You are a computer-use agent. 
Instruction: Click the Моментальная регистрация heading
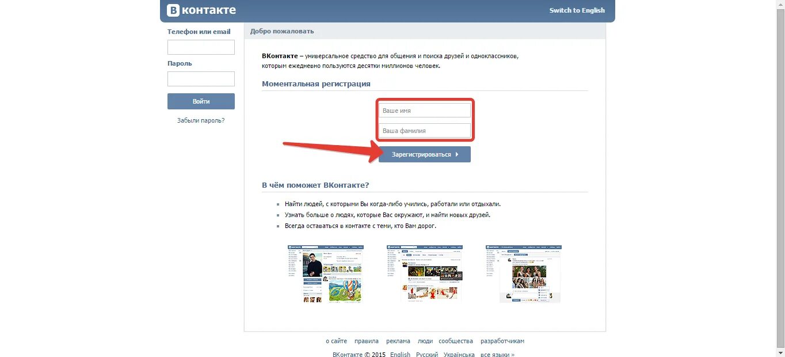pyautogui.click(x=316, y=83)
